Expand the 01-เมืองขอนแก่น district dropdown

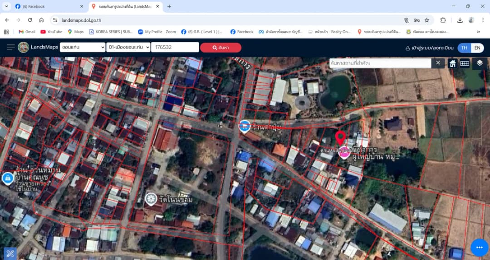tap(128, 48)
